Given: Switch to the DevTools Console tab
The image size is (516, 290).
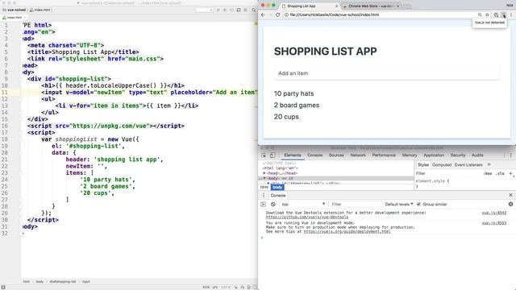Looking at the screenshot, I should (315, 155).
